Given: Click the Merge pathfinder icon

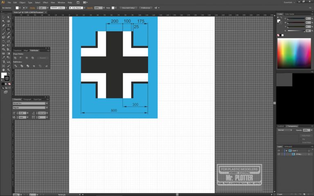Looking at the screenshot, I should click(x=28, y=66).
